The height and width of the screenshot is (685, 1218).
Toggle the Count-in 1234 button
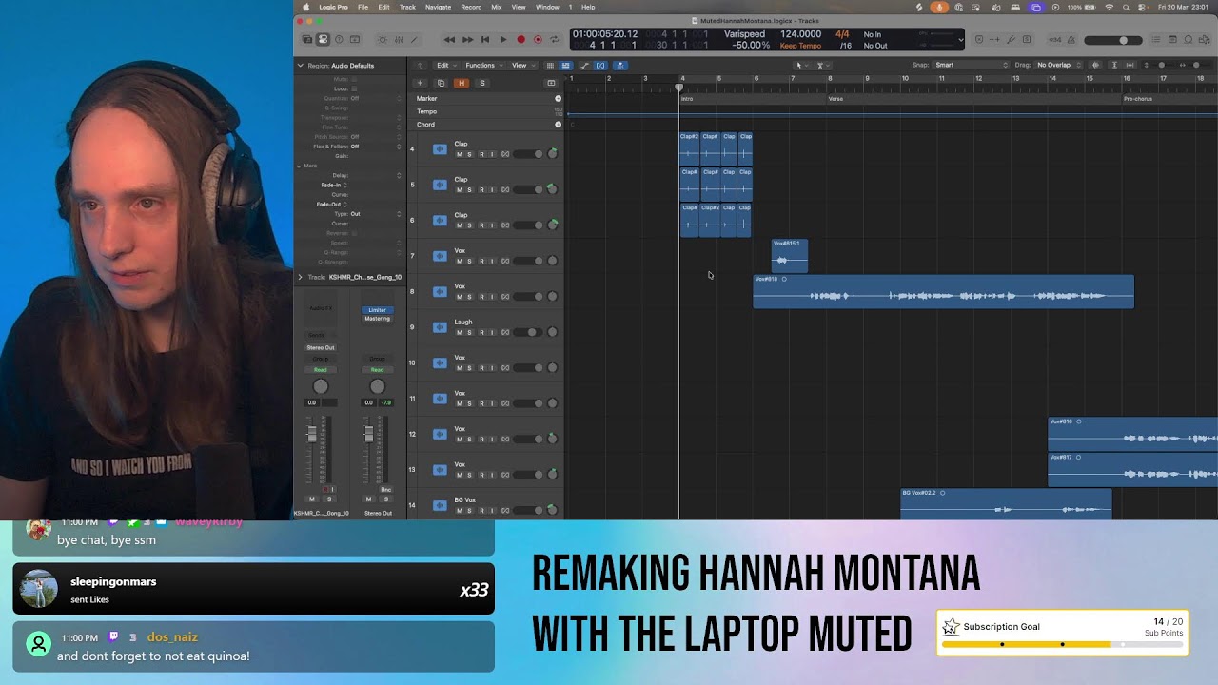1054,40
